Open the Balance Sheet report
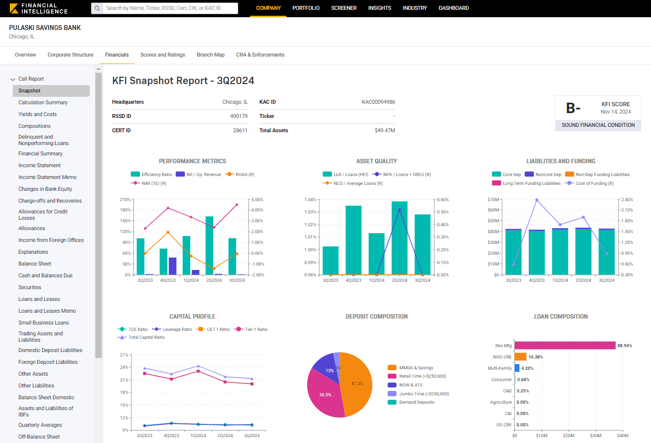Viewport: 651px width, 443px height. click(35, 264)
